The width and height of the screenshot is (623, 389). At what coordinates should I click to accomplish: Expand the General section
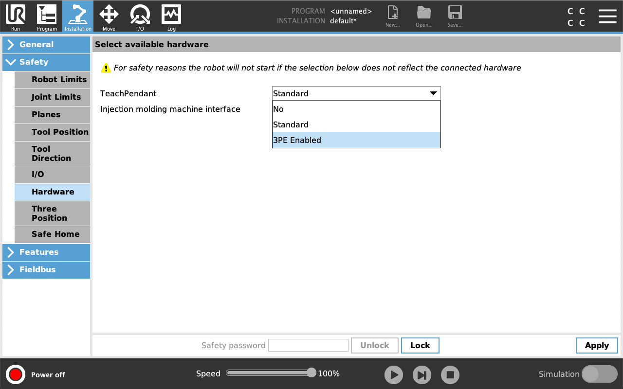pyautogui.click(x=46, y=44)
